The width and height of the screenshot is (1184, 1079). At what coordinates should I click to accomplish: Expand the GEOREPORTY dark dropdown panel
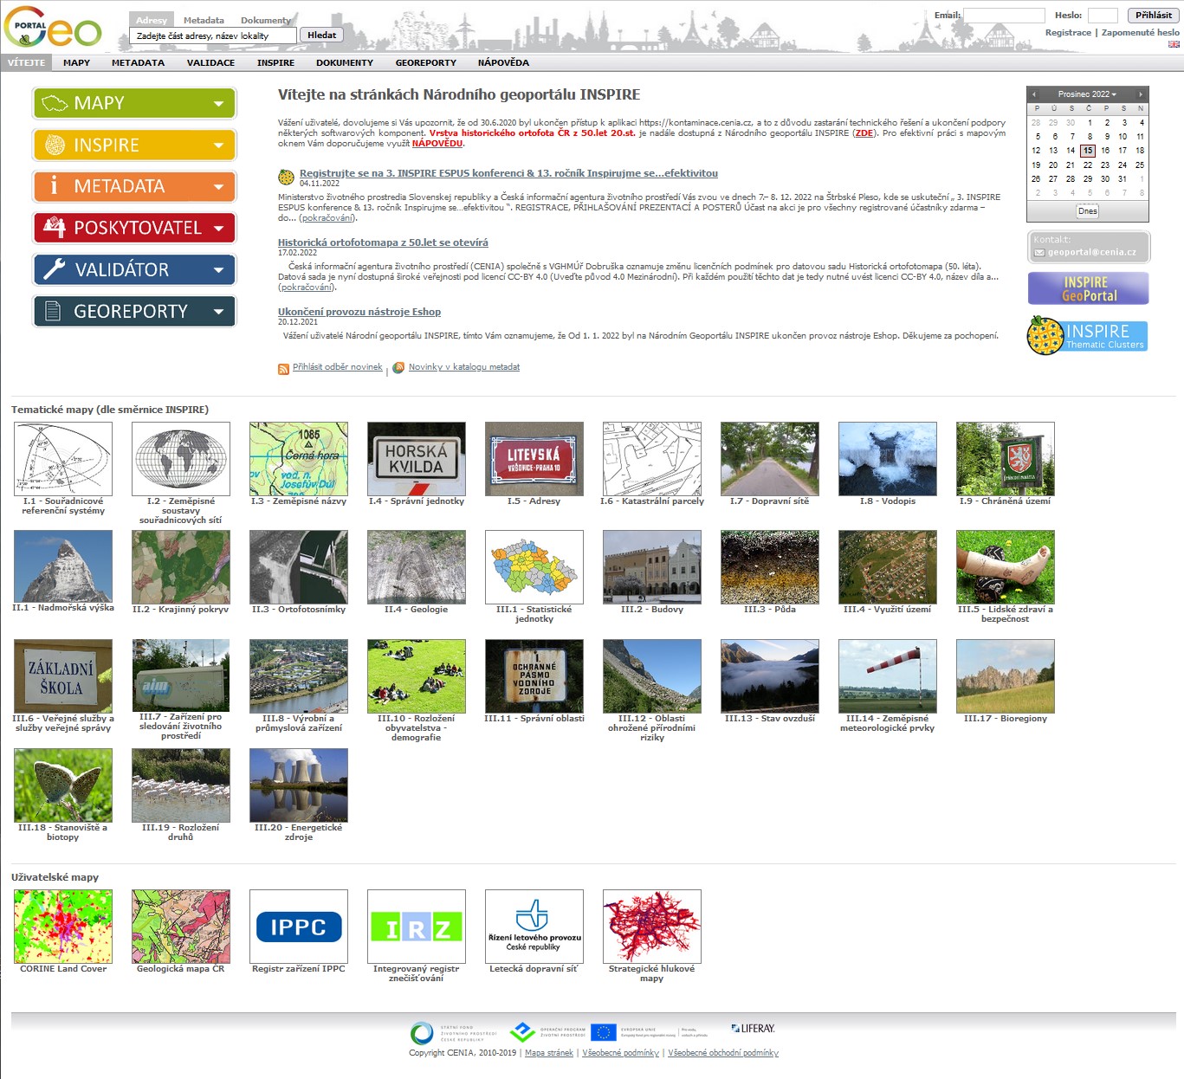pos(134,312)
